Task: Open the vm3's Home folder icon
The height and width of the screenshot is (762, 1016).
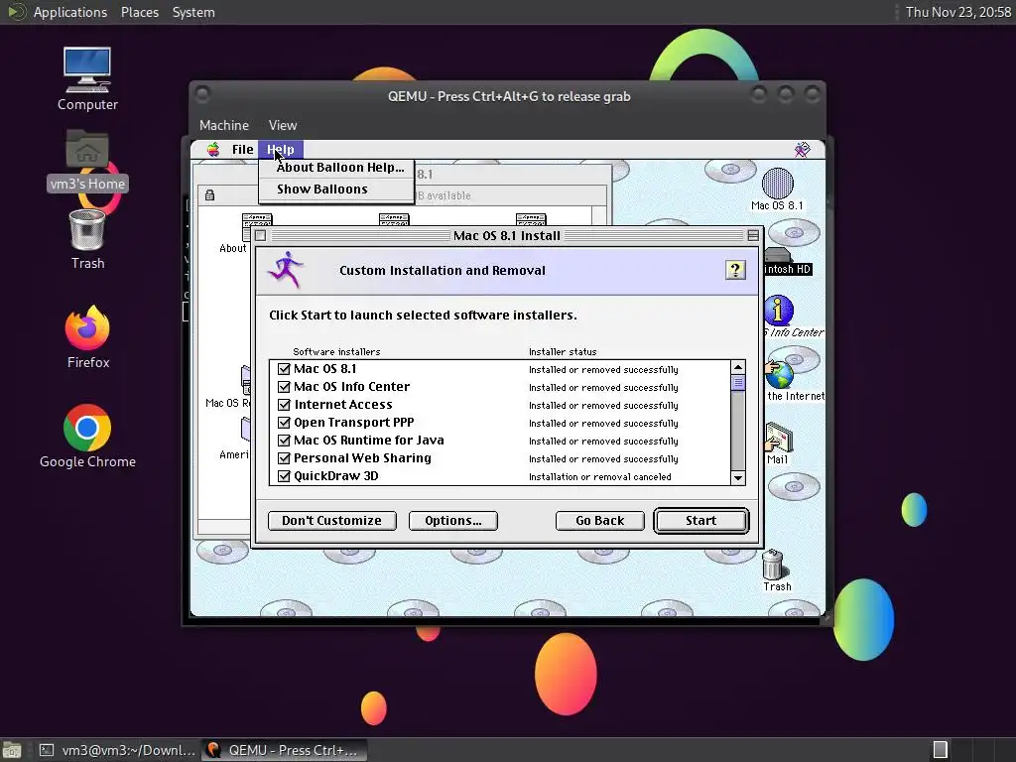Action: pos(87,150)
